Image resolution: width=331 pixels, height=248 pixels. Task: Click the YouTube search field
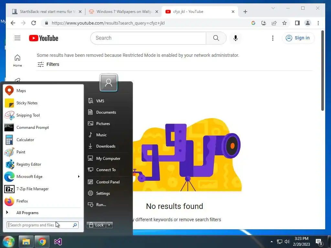click(x=148, y=38)
